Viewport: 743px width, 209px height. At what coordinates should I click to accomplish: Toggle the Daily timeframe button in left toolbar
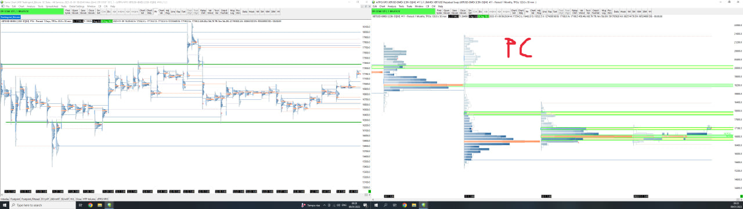[x=245, y=12]
